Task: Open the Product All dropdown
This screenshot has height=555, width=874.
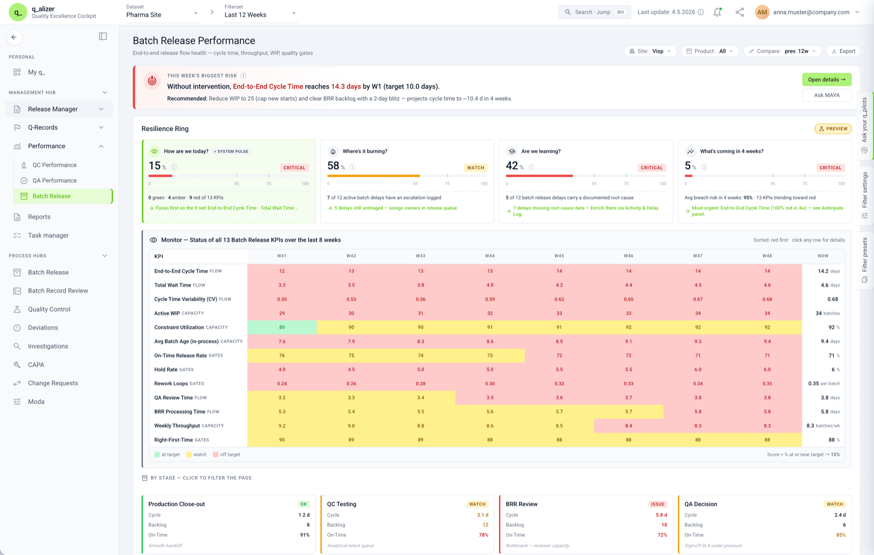Action: [x=710, y=51]
